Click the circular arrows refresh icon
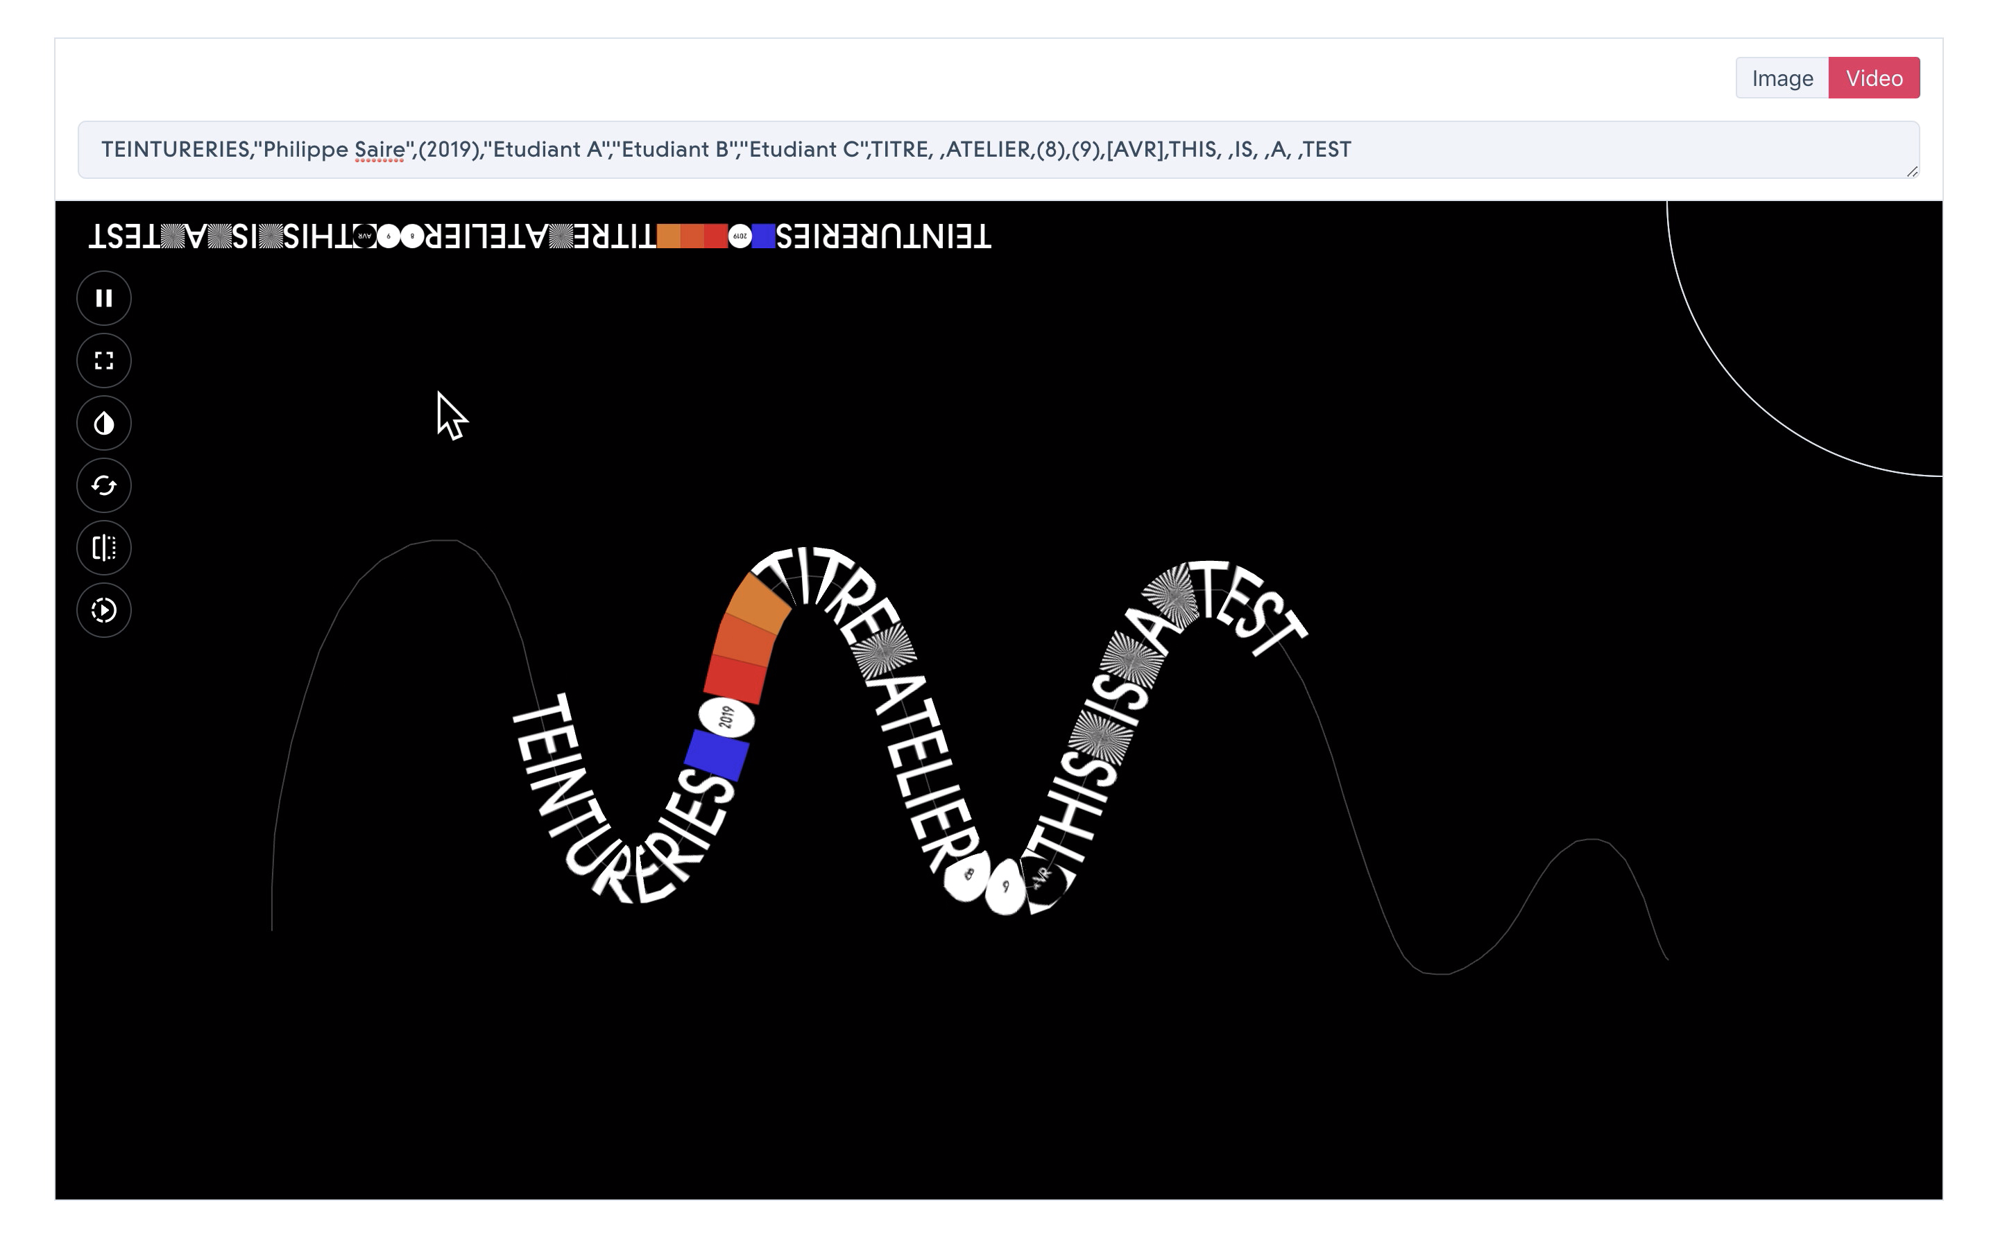1998x1248 pixels. point(104,485)
